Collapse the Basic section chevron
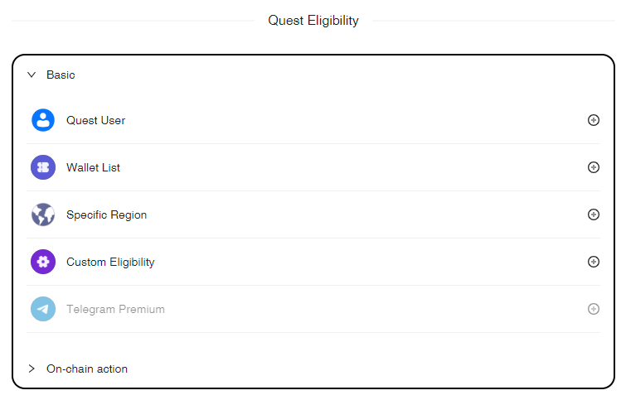The image size is (626, 400). pos(32,75)
